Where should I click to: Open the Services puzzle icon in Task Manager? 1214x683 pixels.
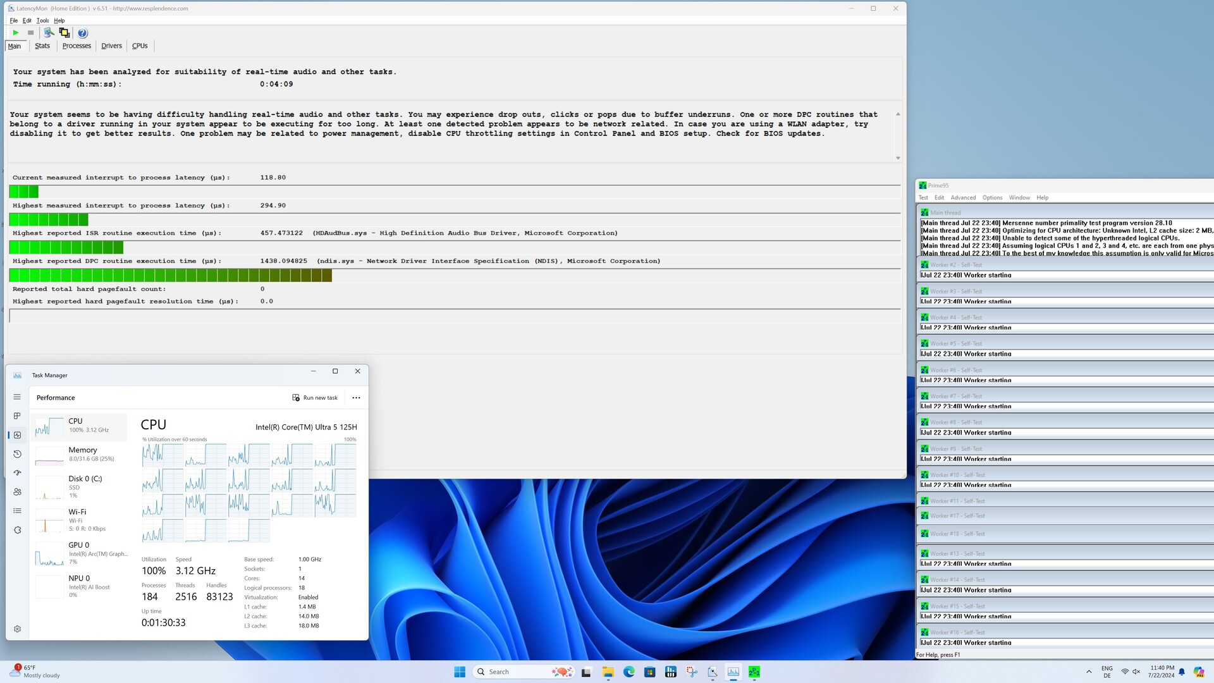(17, 530)
